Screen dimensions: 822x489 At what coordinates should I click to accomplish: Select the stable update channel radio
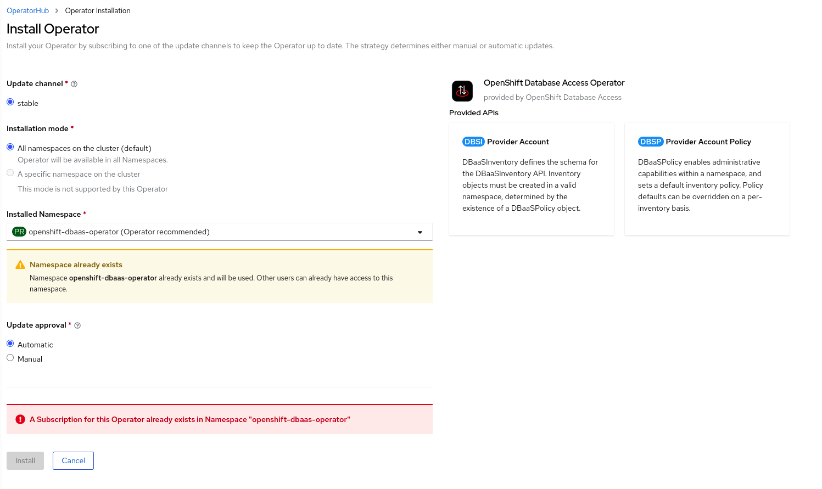[10, 102]
